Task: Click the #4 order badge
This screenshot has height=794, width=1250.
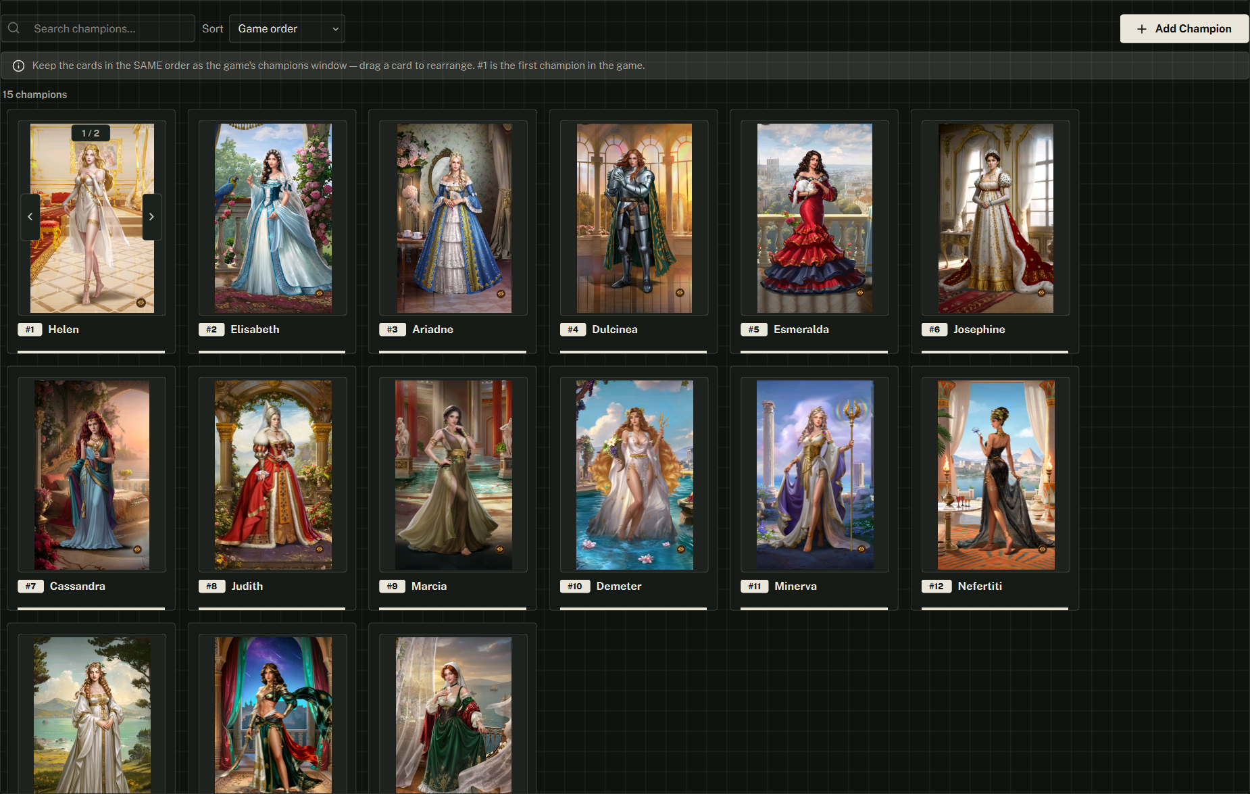Action: tap(573, 330)
